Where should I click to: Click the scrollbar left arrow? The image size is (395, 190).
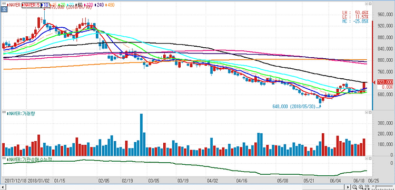tap(3, 187)
